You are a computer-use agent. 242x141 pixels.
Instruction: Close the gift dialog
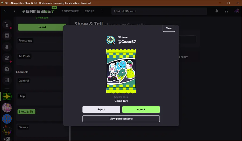pos(169,28)
